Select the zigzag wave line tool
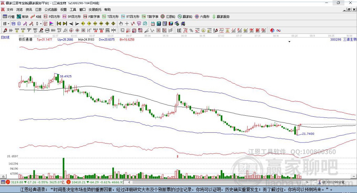 (x=152, y=30)
